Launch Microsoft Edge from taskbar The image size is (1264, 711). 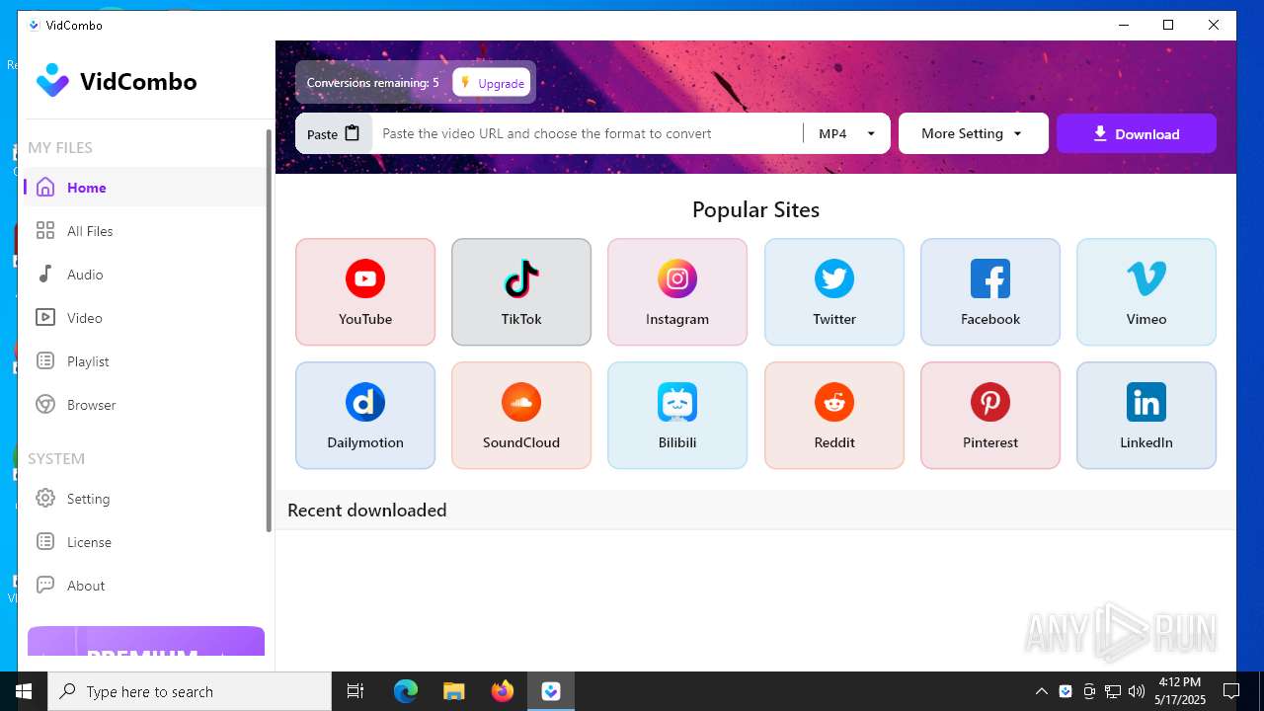[x=406, y=691]
